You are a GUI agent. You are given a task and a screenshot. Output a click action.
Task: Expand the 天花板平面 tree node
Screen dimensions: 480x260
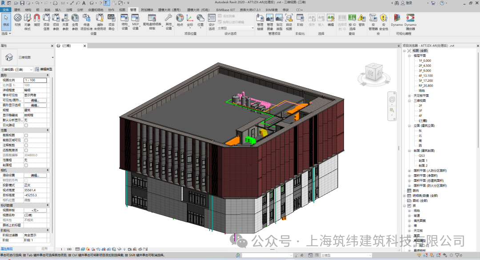pyautogui.click(x=409, y=96)
